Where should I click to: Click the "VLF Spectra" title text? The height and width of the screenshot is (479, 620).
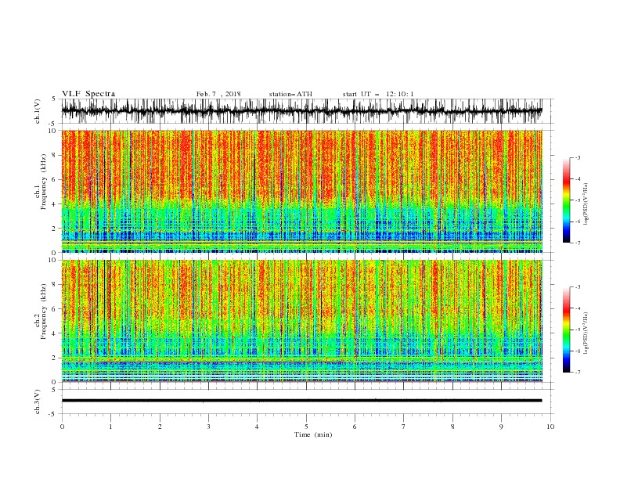(88, 94)
